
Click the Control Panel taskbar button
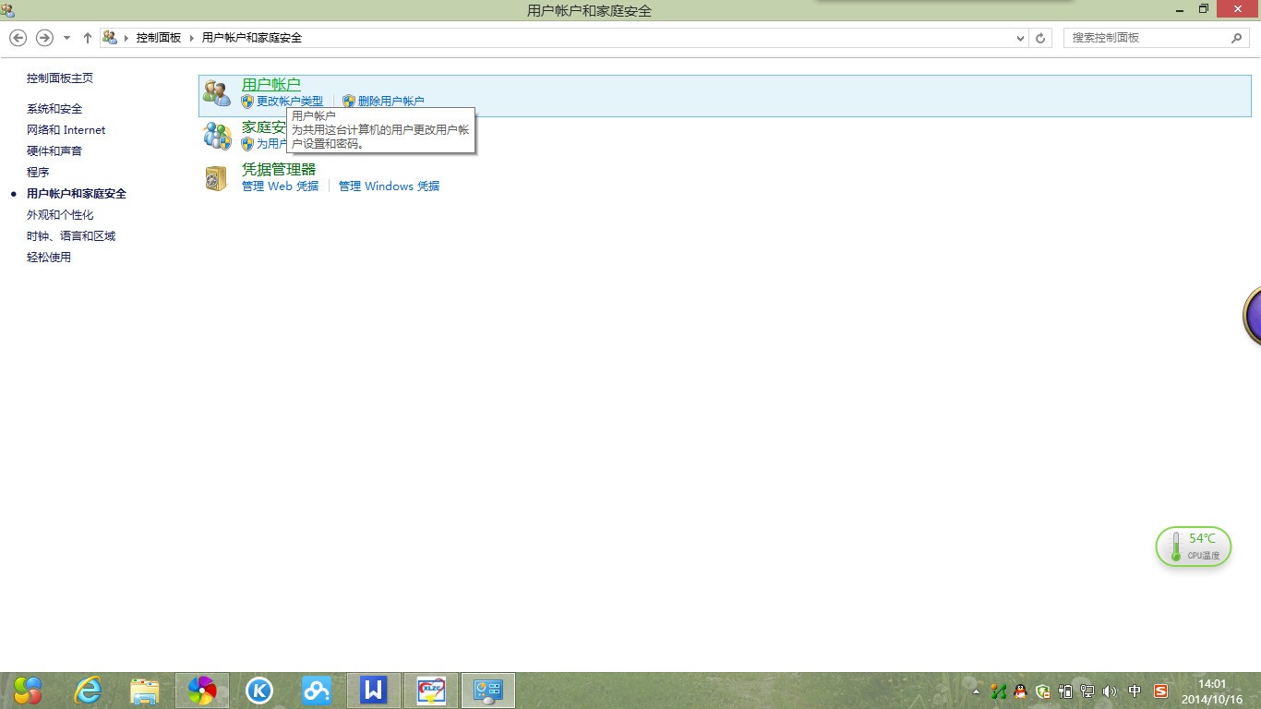tap(488, 690)
